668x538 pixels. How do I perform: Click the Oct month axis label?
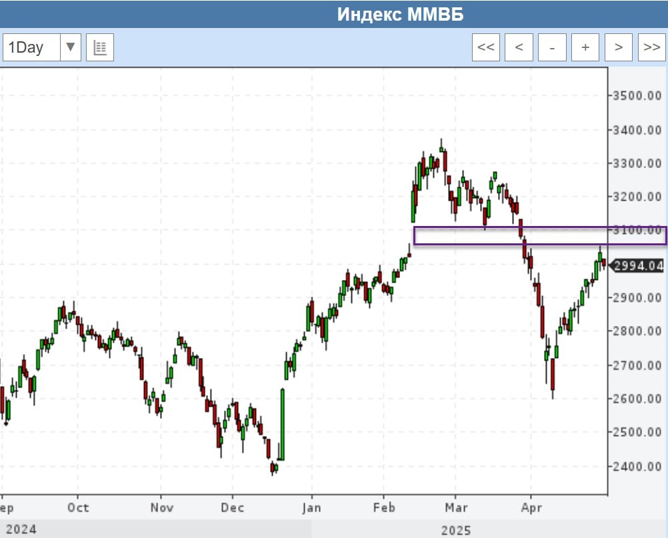tap(79, 508)
